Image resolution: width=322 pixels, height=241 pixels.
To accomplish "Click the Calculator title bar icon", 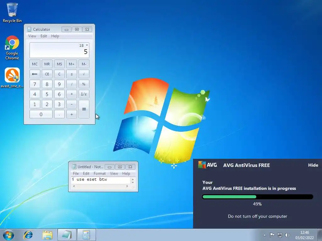I will (29, 29).
